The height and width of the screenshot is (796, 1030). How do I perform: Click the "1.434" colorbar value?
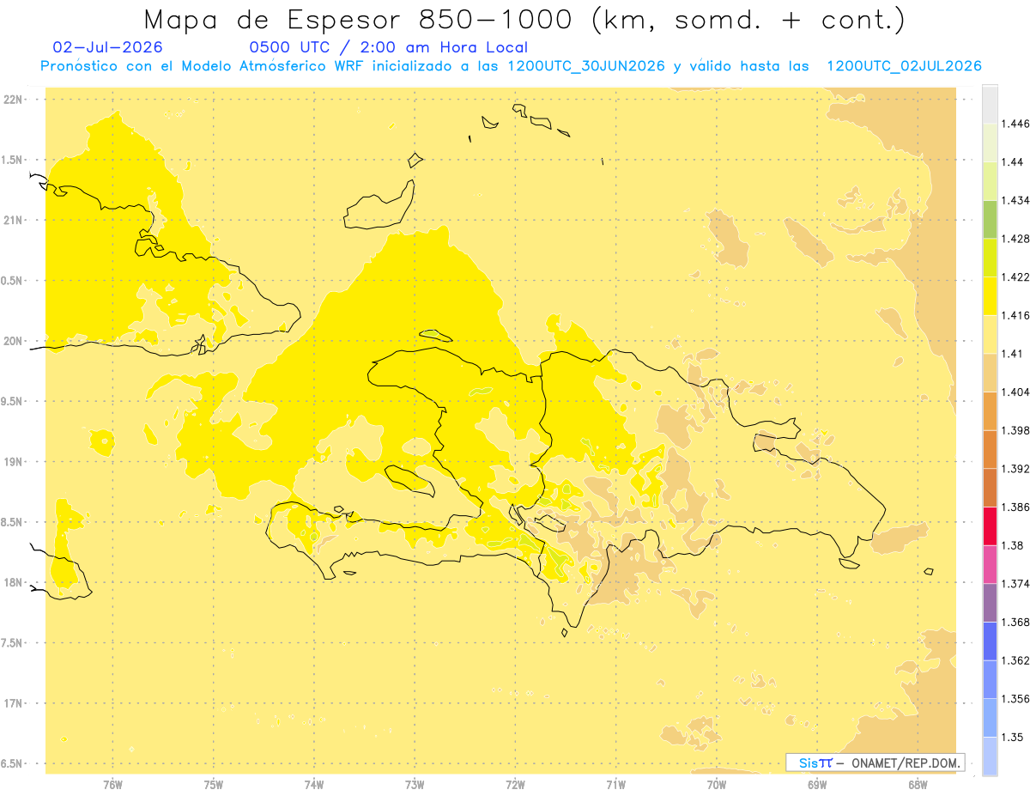click(x=1015, y=200)
